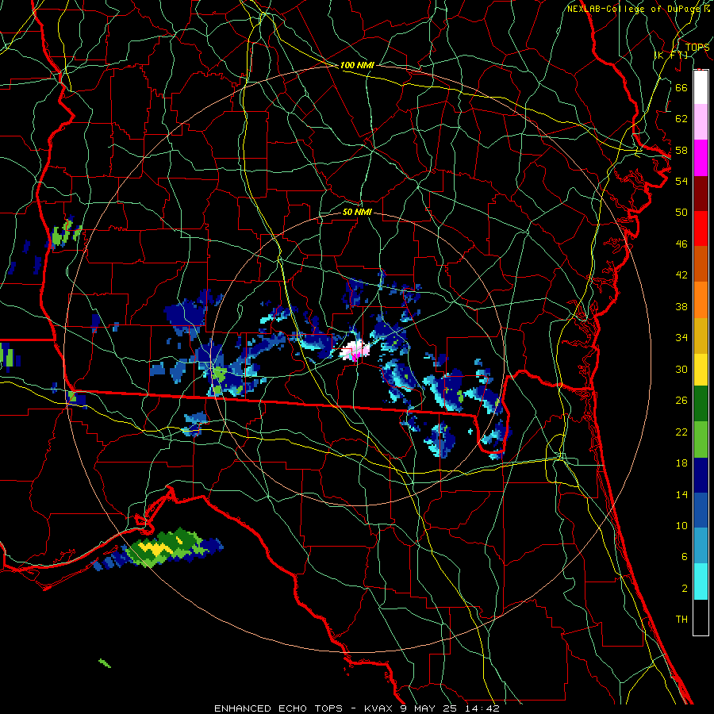This screenshot has height=714, width=714.
Task: Select the magenta legend swatch
Action: 701,158
